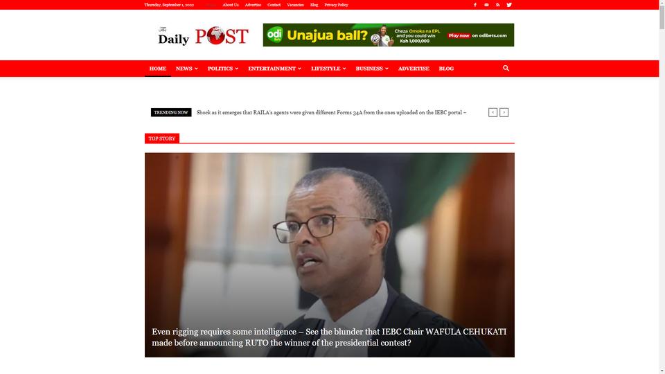Screen dimensions: 665x374
Task: Open the Twitter social icon
Action: click(509, 5)
